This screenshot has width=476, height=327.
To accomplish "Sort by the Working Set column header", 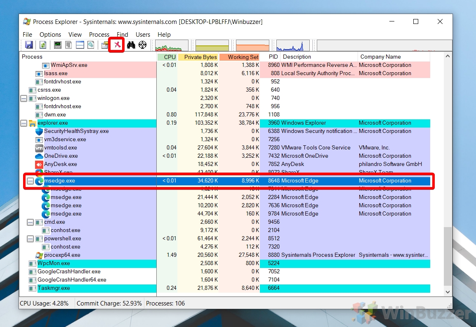I will tap(239, 57).
